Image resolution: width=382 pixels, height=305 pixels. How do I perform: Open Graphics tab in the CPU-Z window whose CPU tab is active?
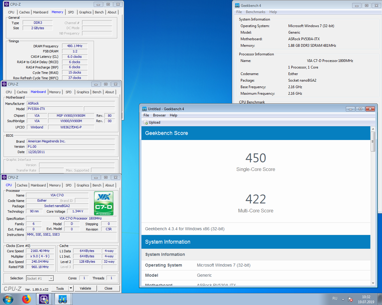pos(83,185)
